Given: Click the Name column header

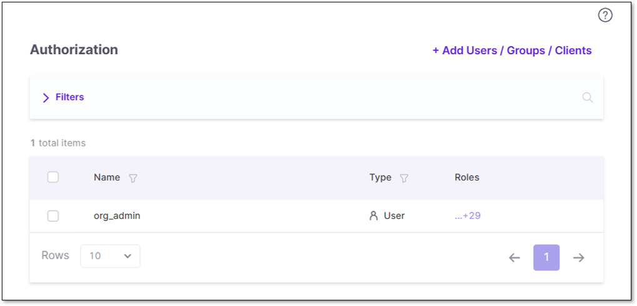Looking at the screenshot, I should (107, 178).
